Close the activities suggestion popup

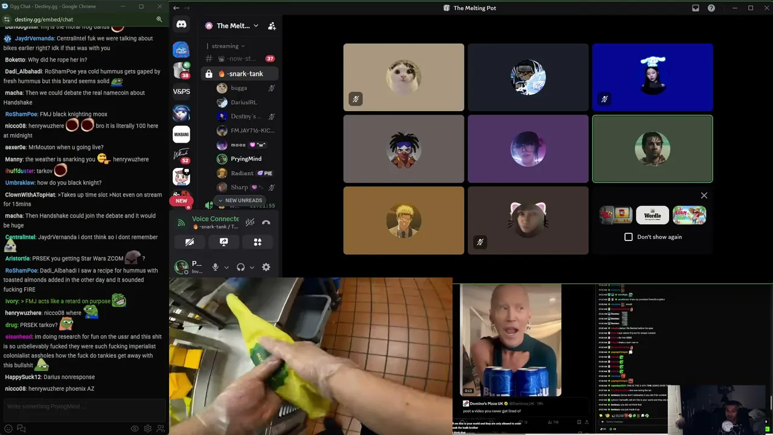(704, 195)
